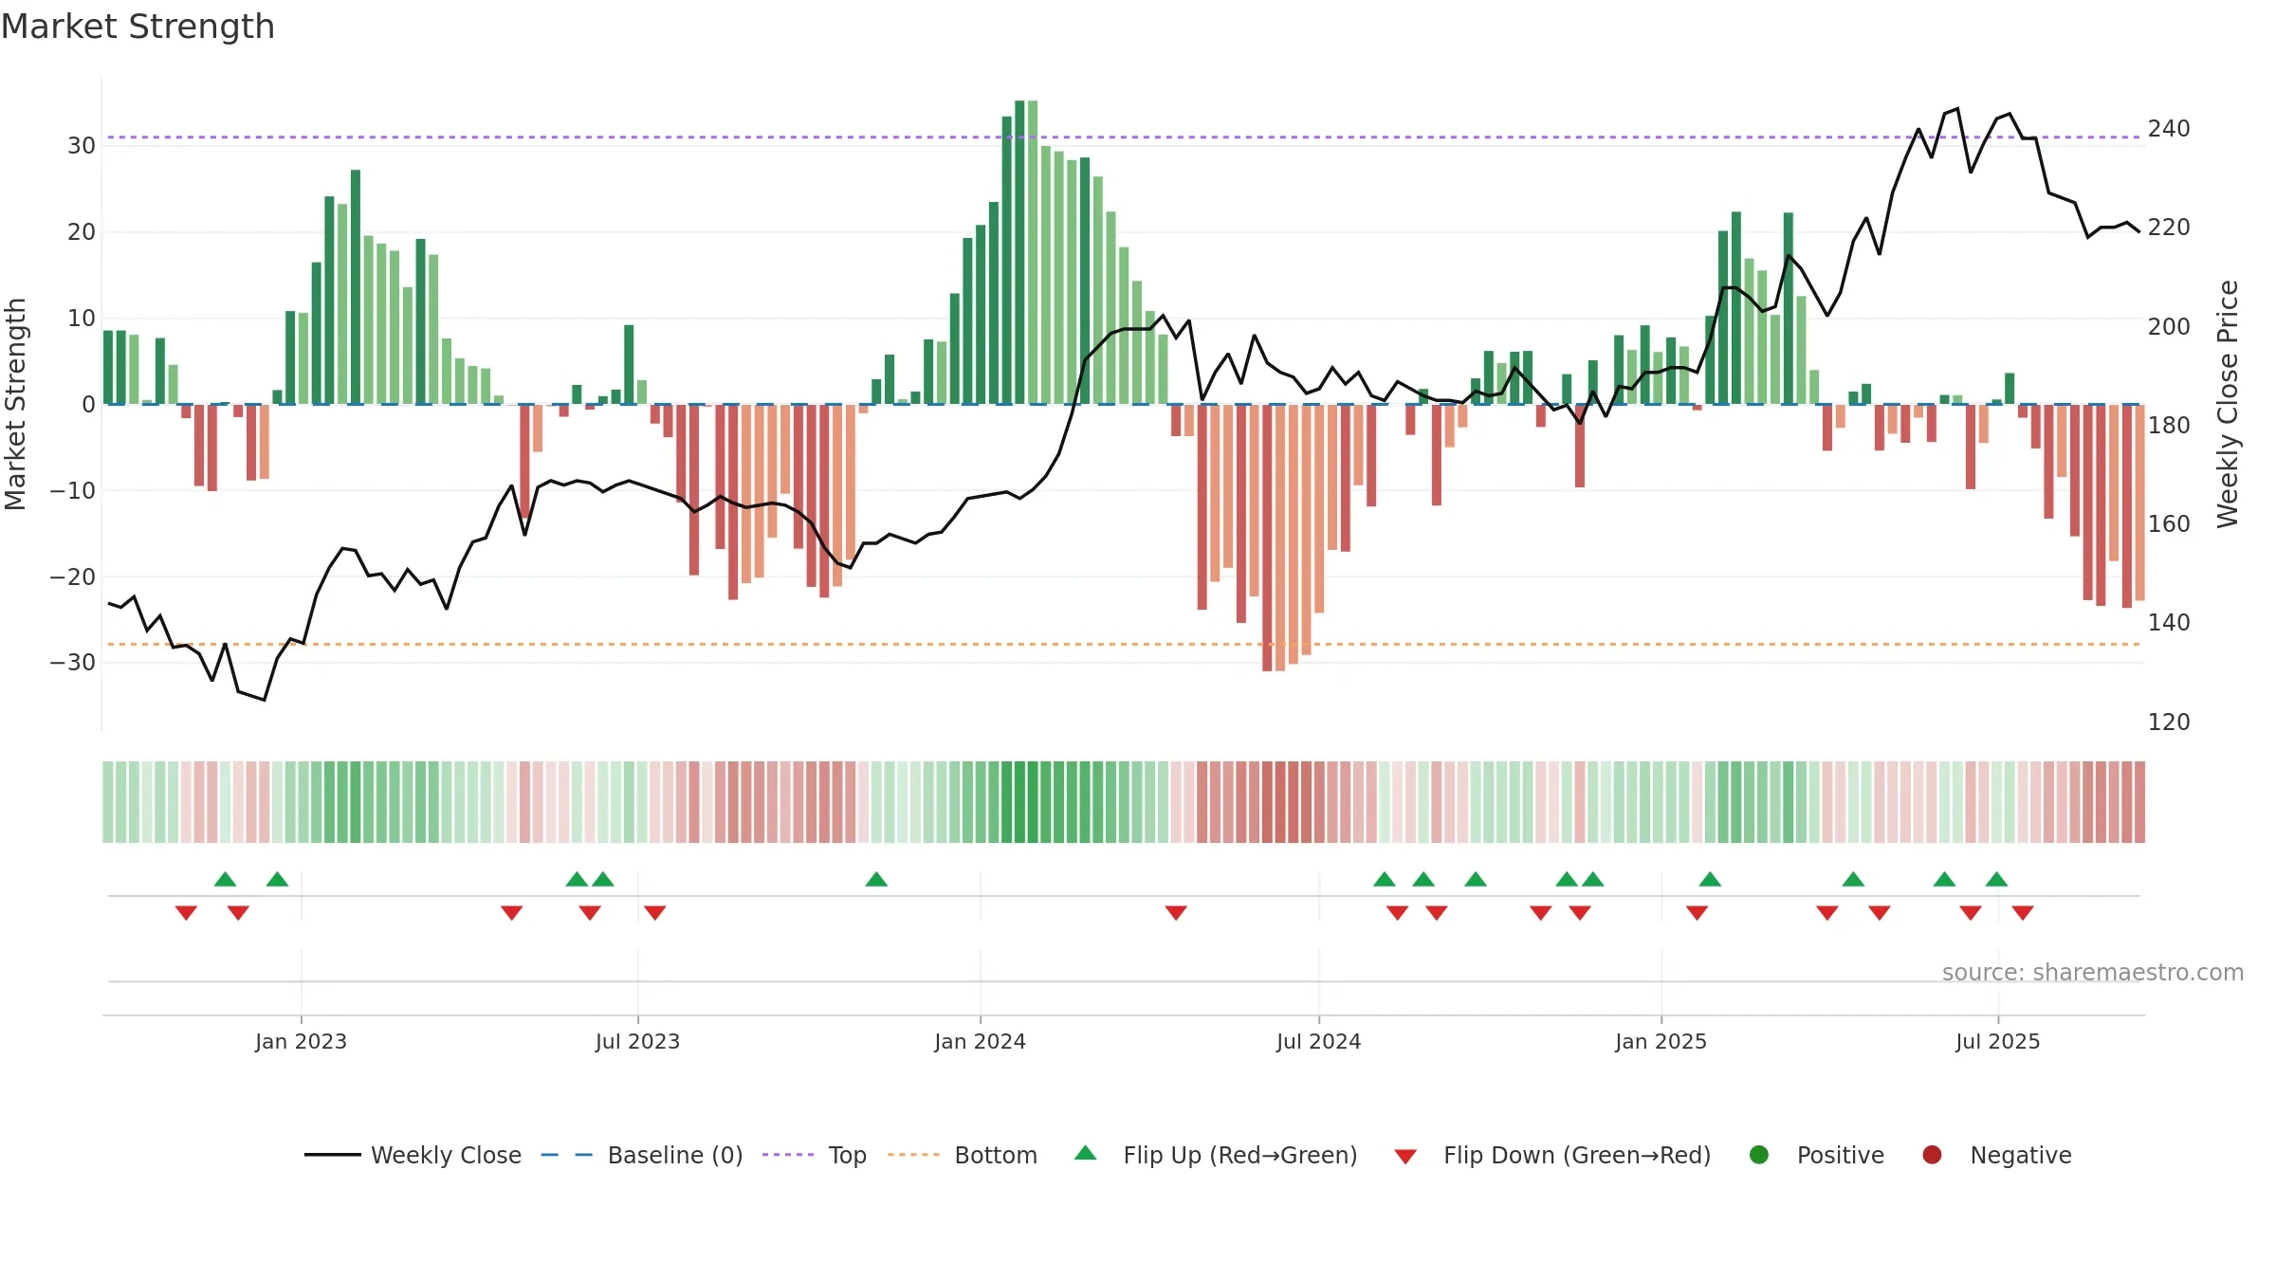Select the 'Negative' legend label
Screen dimensions: 2276x1280
tap(2021, 1156)
